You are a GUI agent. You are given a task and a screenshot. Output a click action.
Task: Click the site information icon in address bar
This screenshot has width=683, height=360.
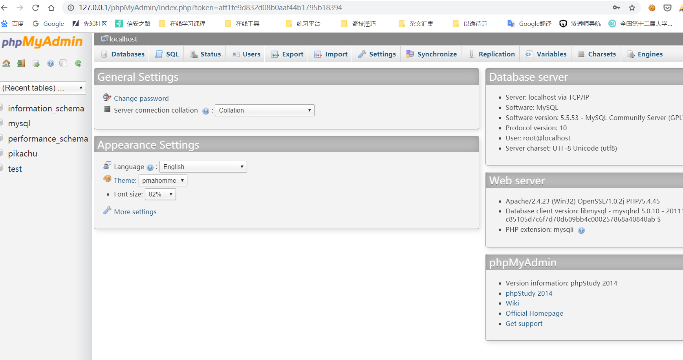(71, 7)
